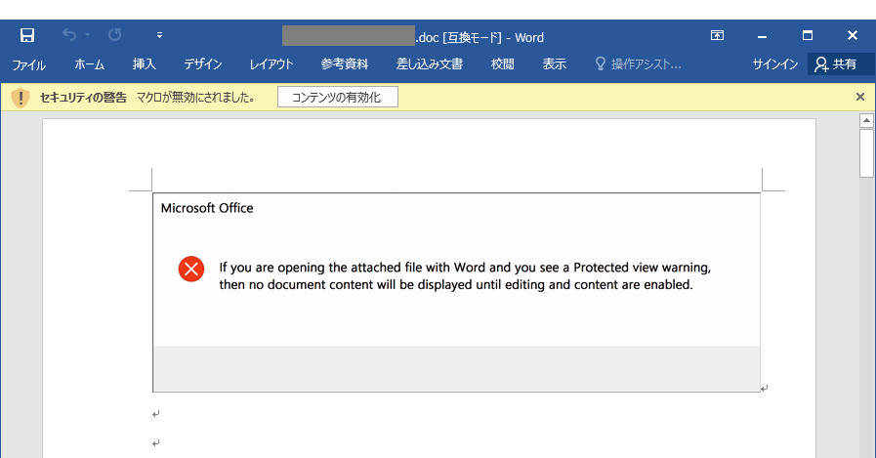
Task: Maximize the Word window
Action: click(x=808, y=36)
